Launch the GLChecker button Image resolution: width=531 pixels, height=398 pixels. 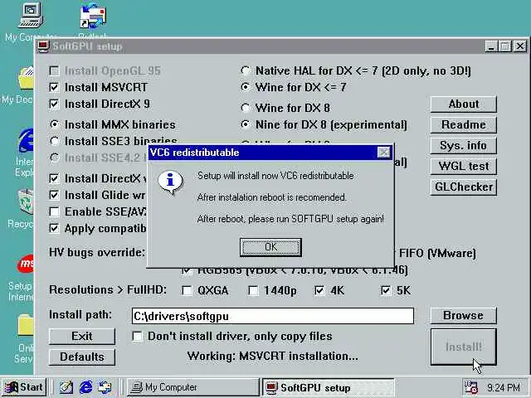tap(463, 187)
